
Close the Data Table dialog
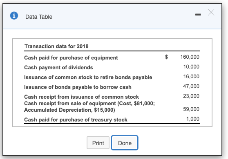point(211,13)
